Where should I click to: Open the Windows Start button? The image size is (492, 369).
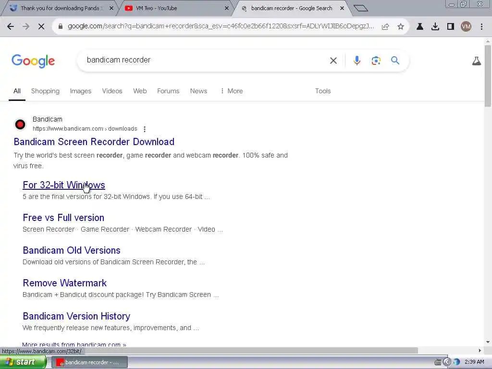pos(23,362)
